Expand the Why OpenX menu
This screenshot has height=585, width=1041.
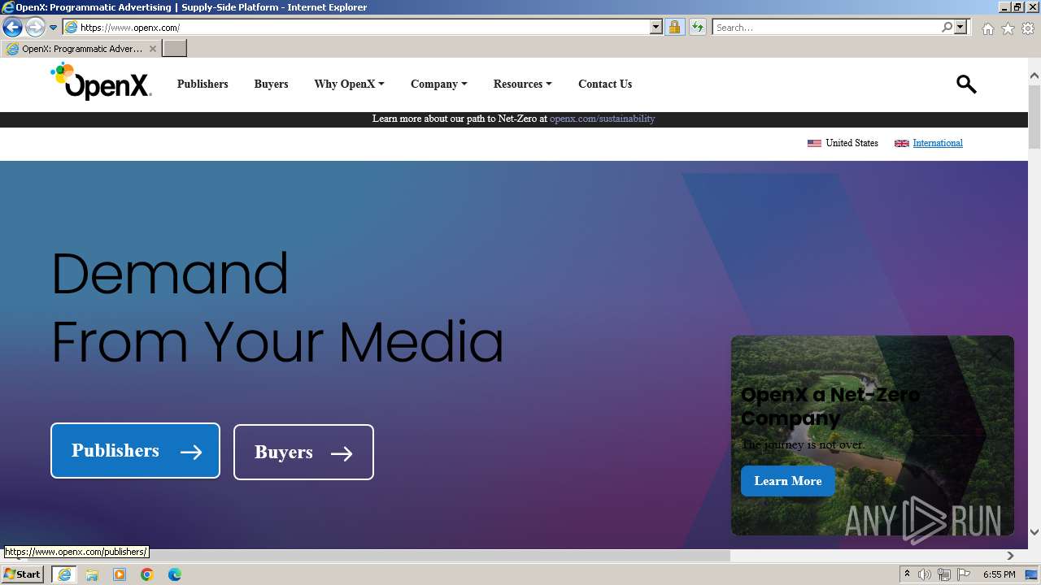pyautogui.click(x=349, y=84)
